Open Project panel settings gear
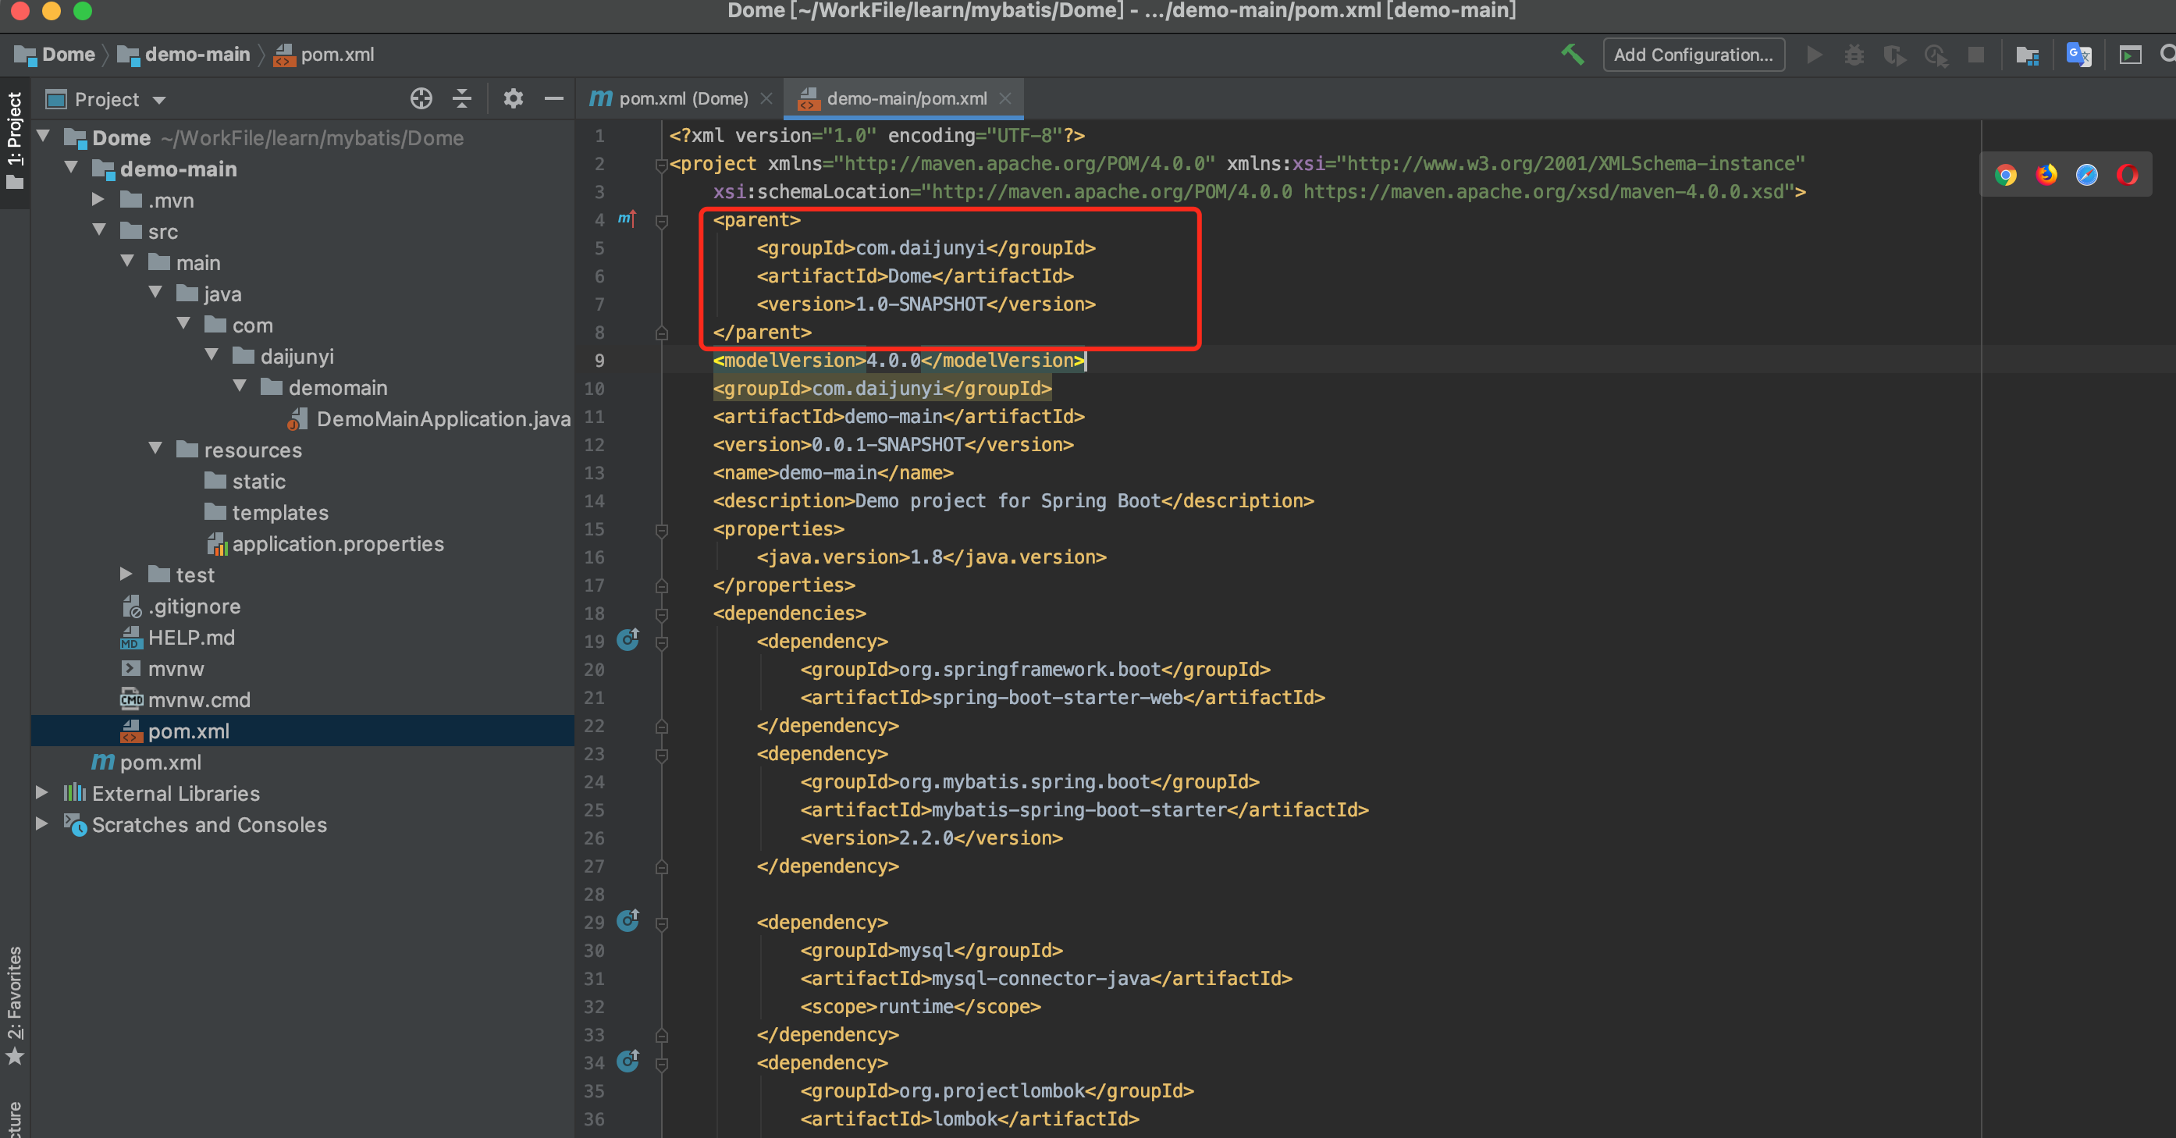The image size is (2176, 1138). 513,99
